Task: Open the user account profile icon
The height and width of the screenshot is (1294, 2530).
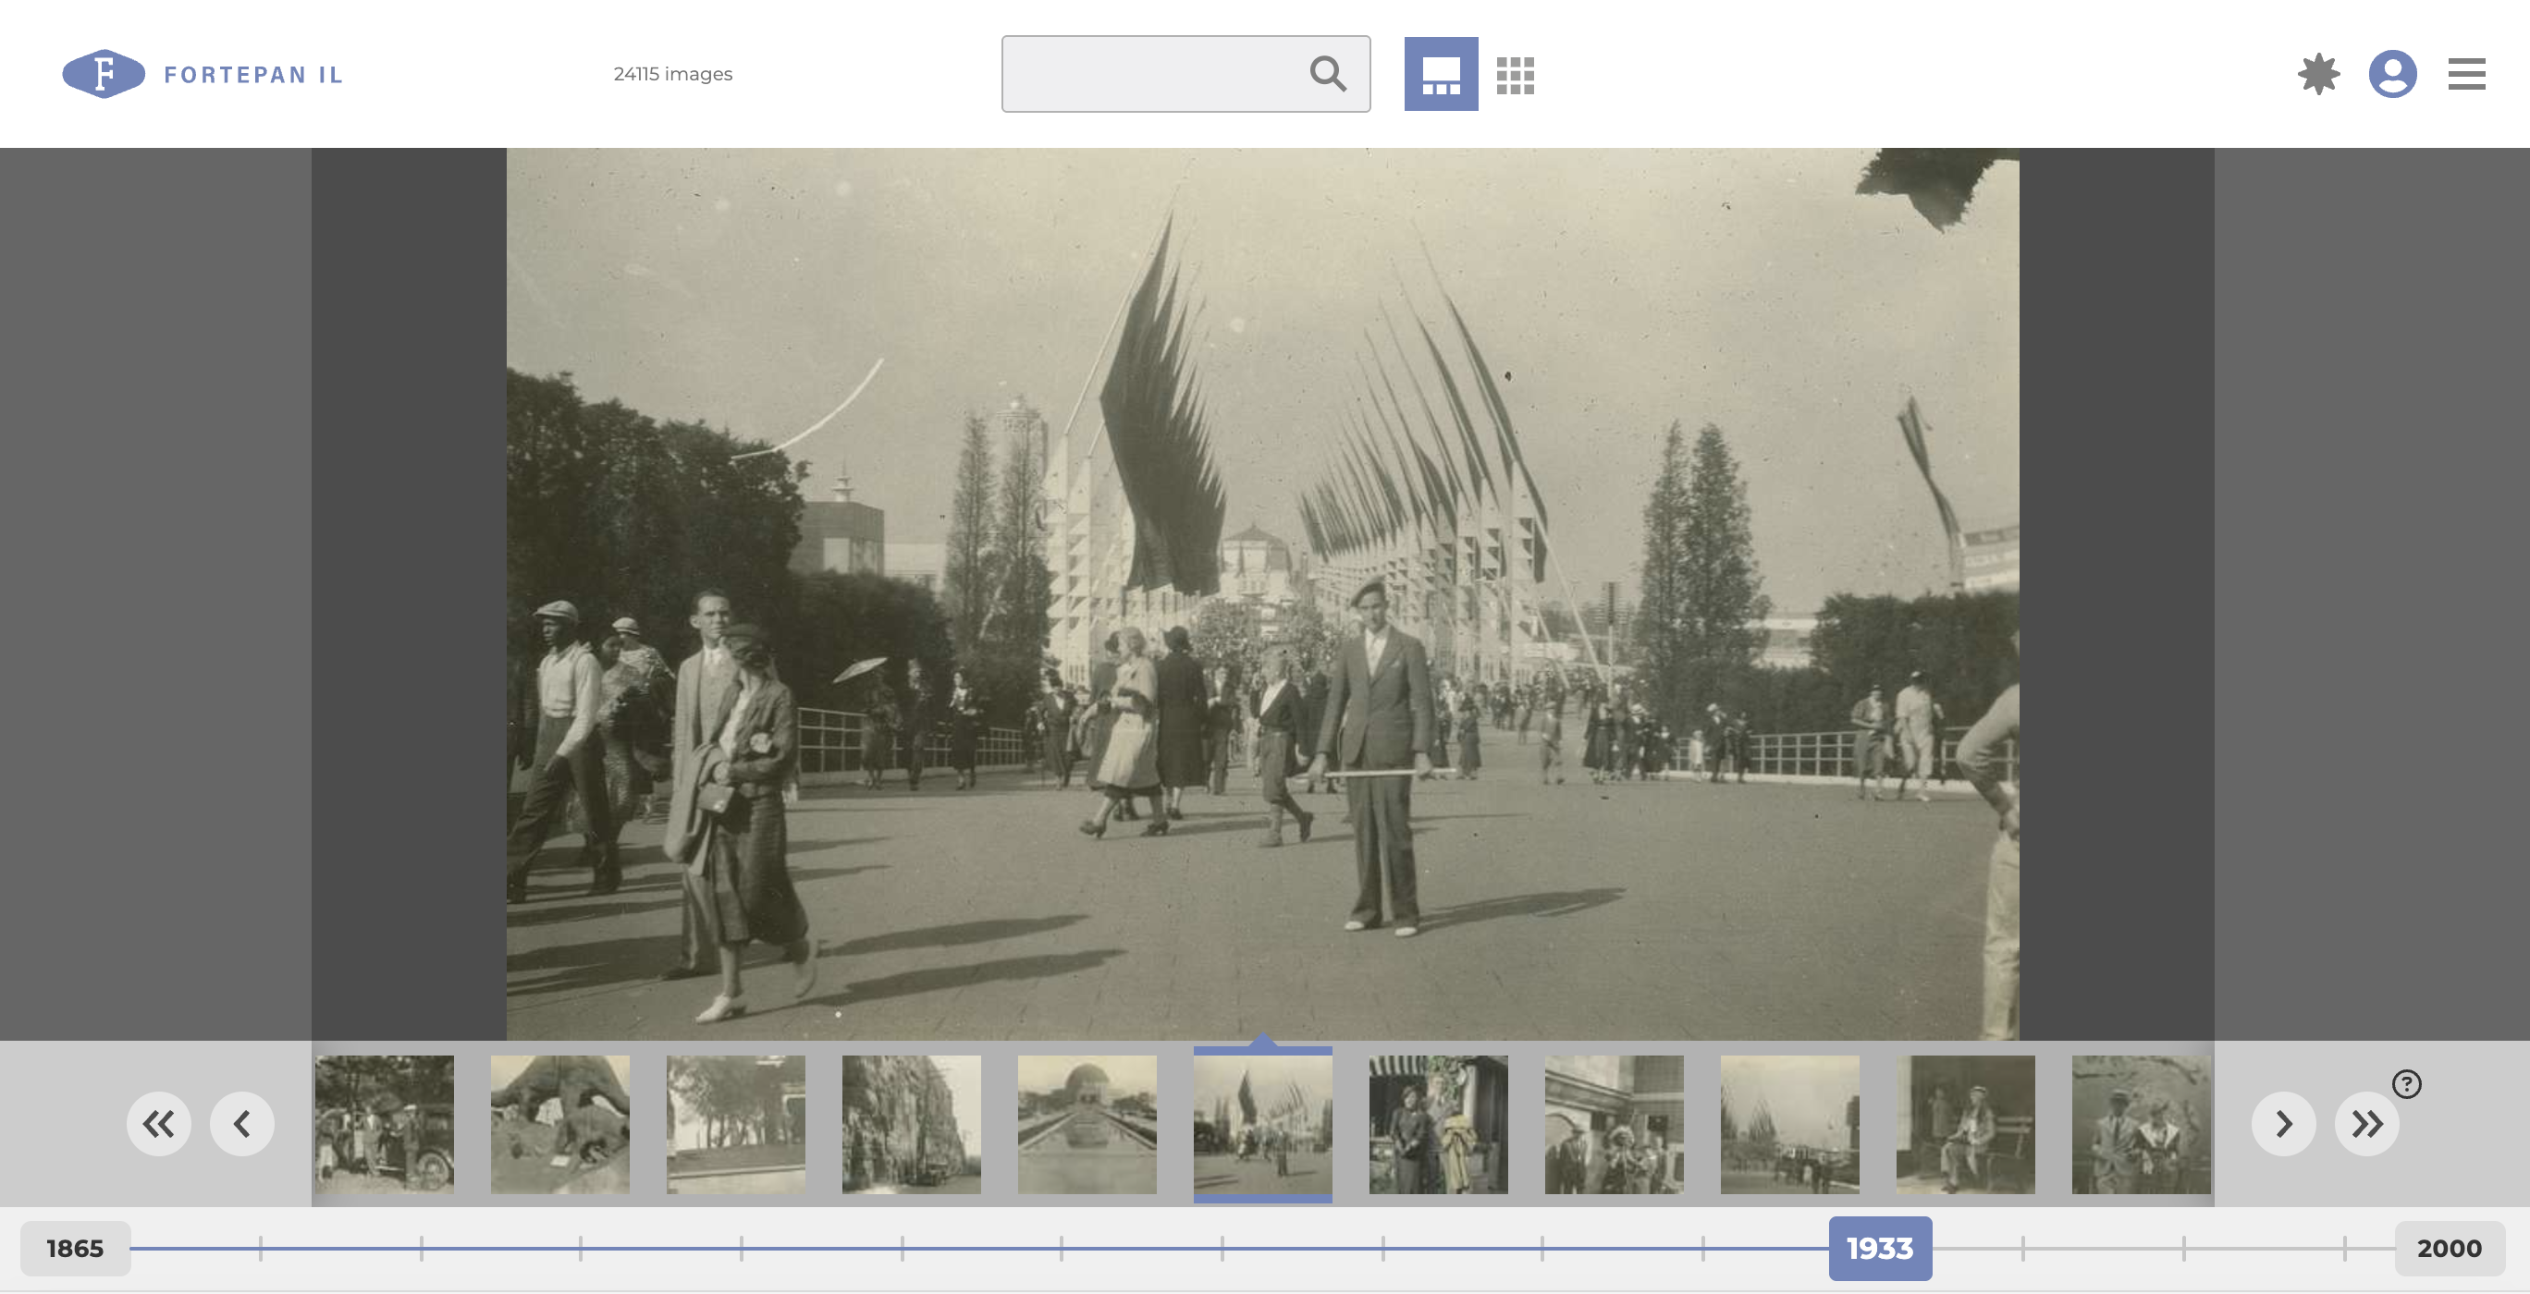Action: (2391, 74)
